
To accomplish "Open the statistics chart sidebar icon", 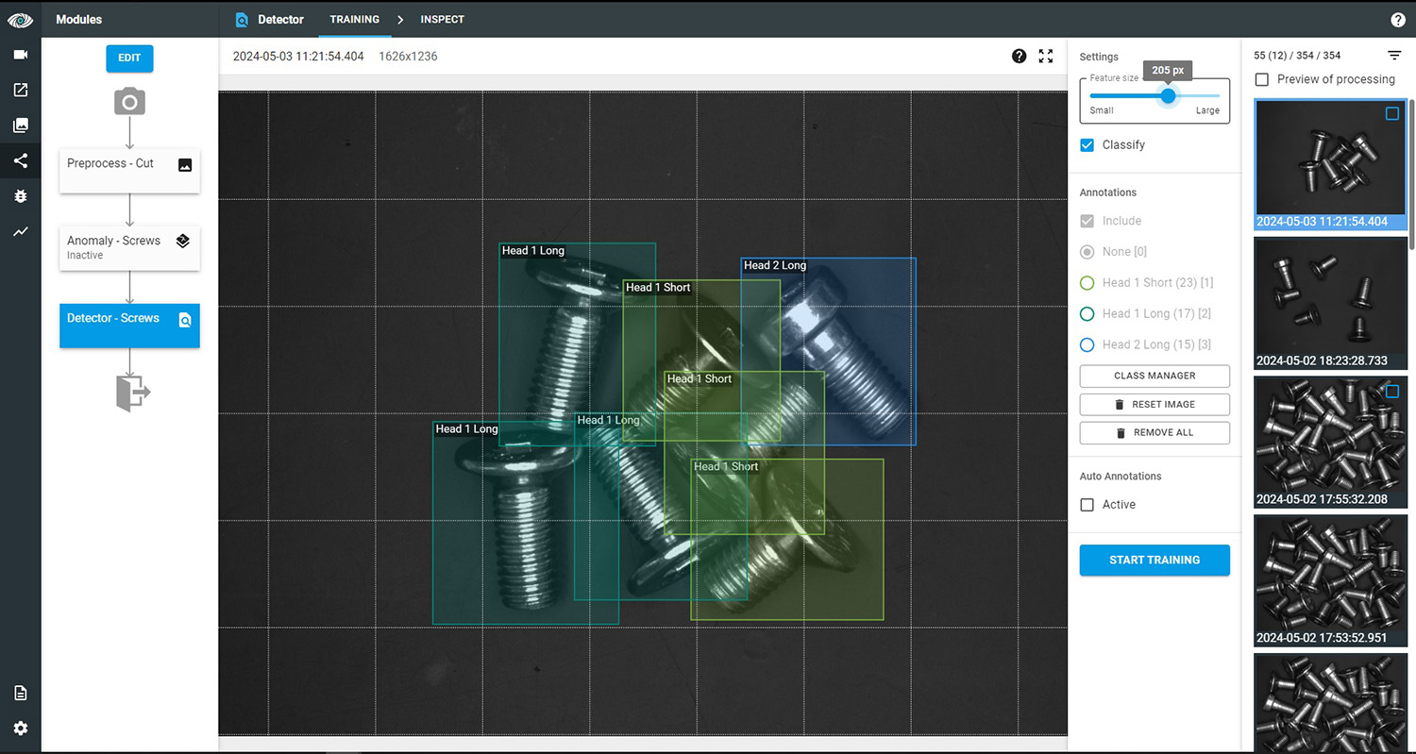I will point(20,231).
